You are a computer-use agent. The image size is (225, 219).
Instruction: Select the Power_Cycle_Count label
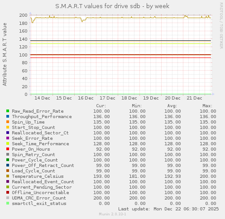[35, 160]
